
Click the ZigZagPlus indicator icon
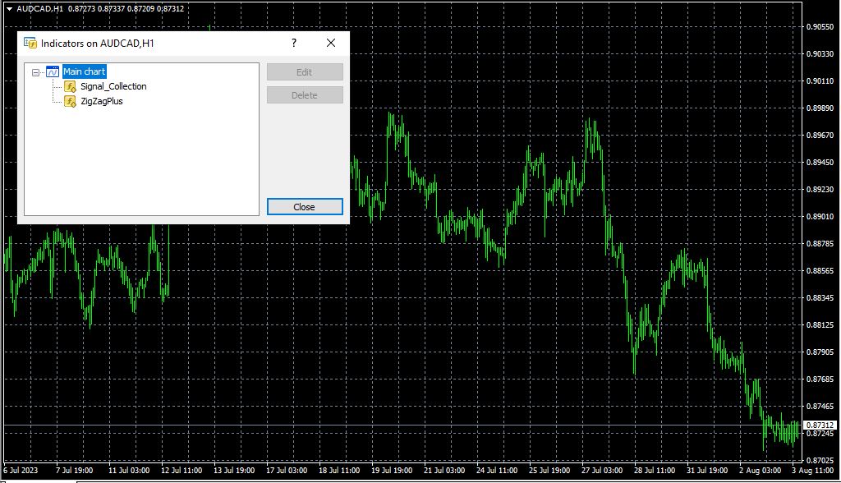(x=71, y=101)
